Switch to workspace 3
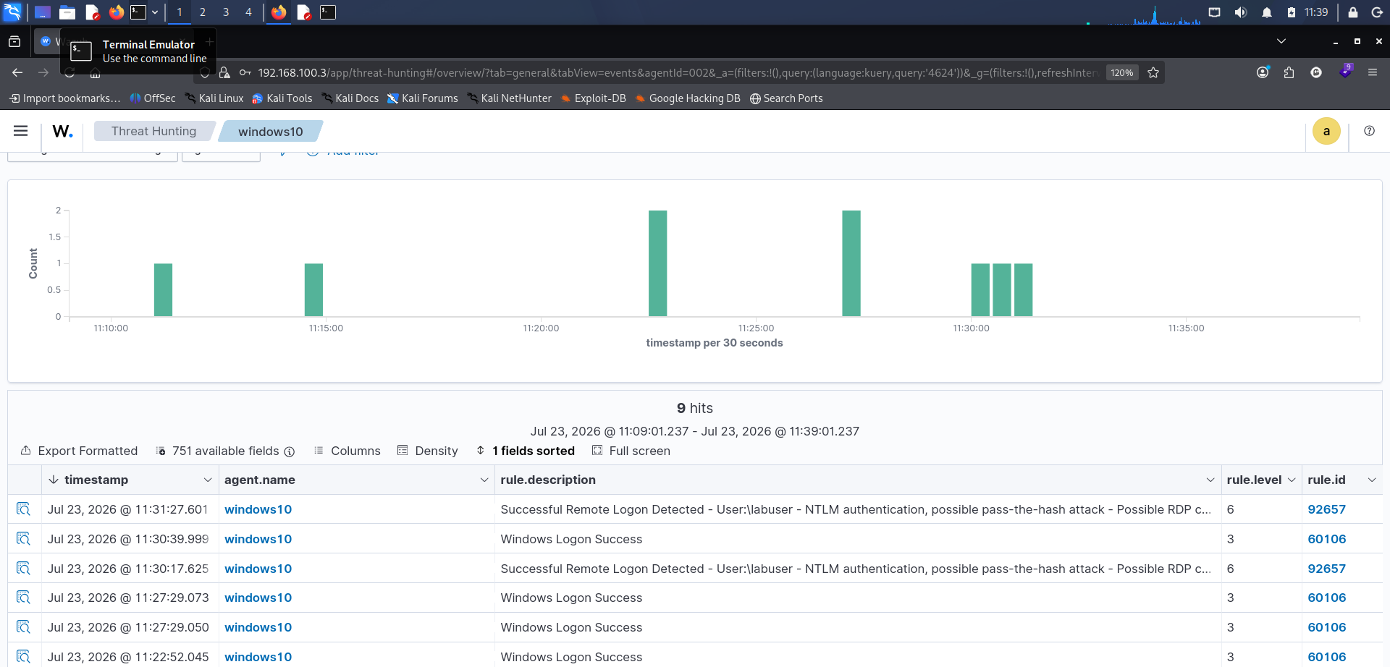 (226, 12)
